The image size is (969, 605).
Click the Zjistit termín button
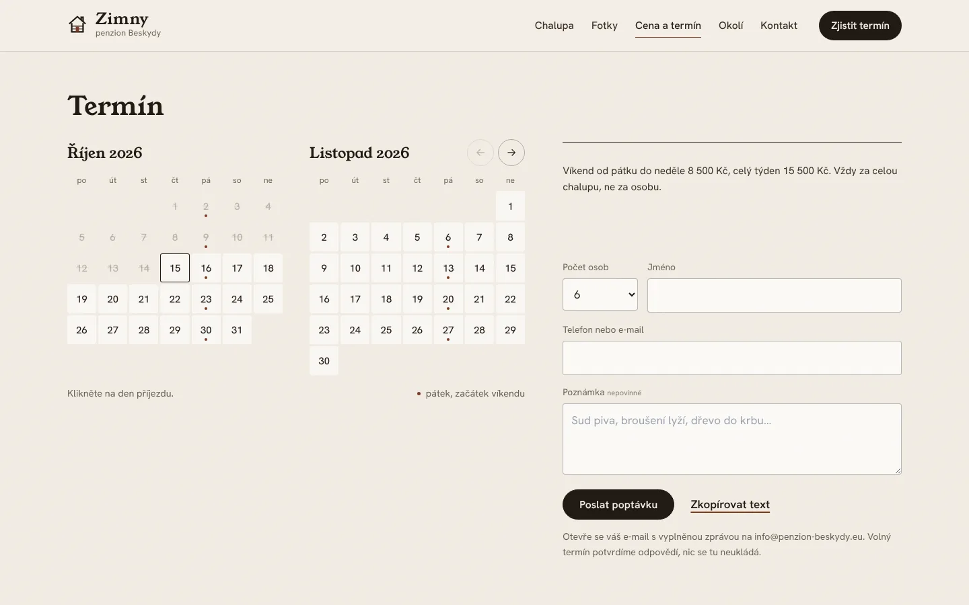coord(860,26)
